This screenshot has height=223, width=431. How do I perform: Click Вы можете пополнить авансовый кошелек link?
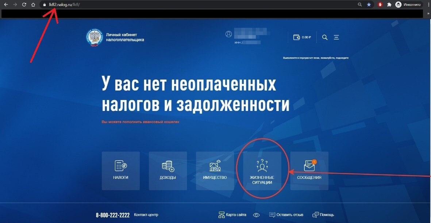tap(141, 122)
